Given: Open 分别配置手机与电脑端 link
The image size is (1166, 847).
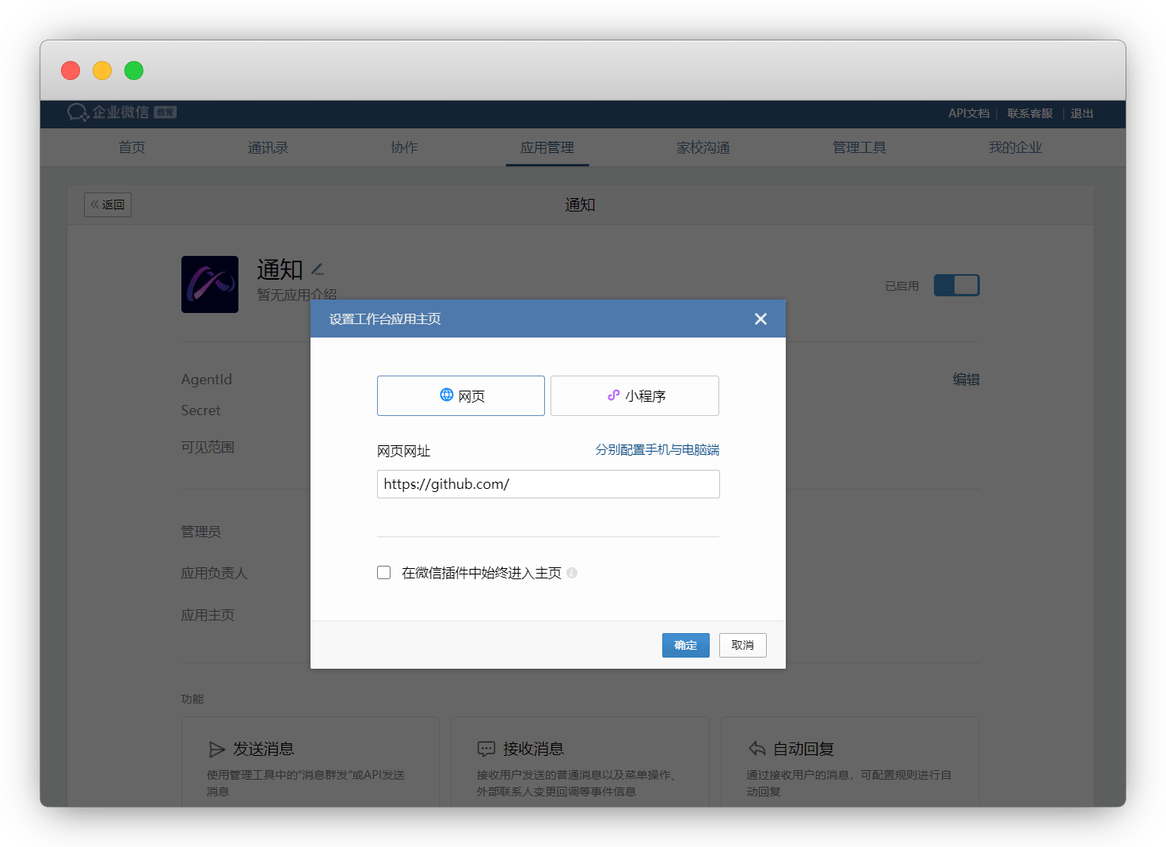Looking at the screenshot, I should tap(657, 450).
